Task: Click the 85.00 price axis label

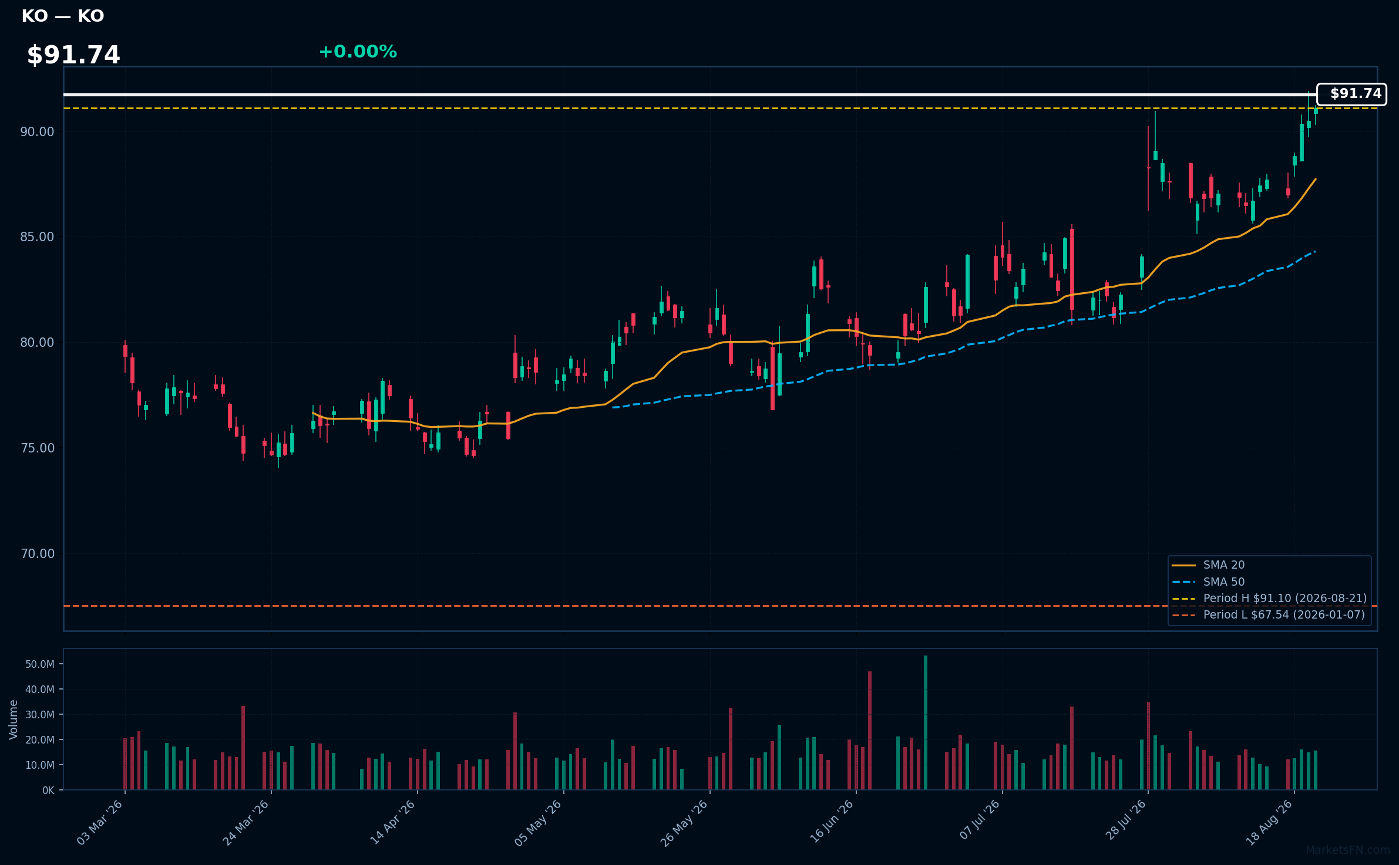Action: tap(37, 237)
